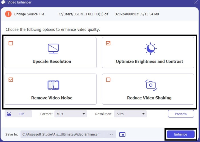Click the scissors Cut icon
This screenshot has width=200, height=142.
[9, 114]
